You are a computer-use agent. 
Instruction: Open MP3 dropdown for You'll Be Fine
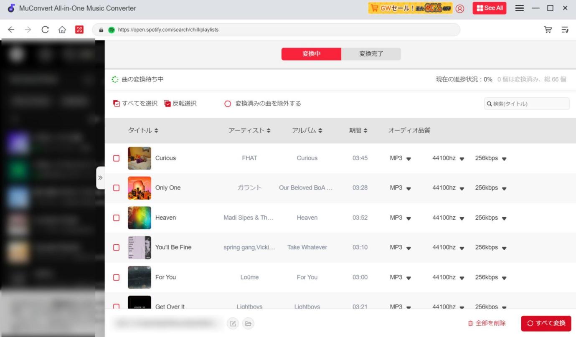[400, 247]
